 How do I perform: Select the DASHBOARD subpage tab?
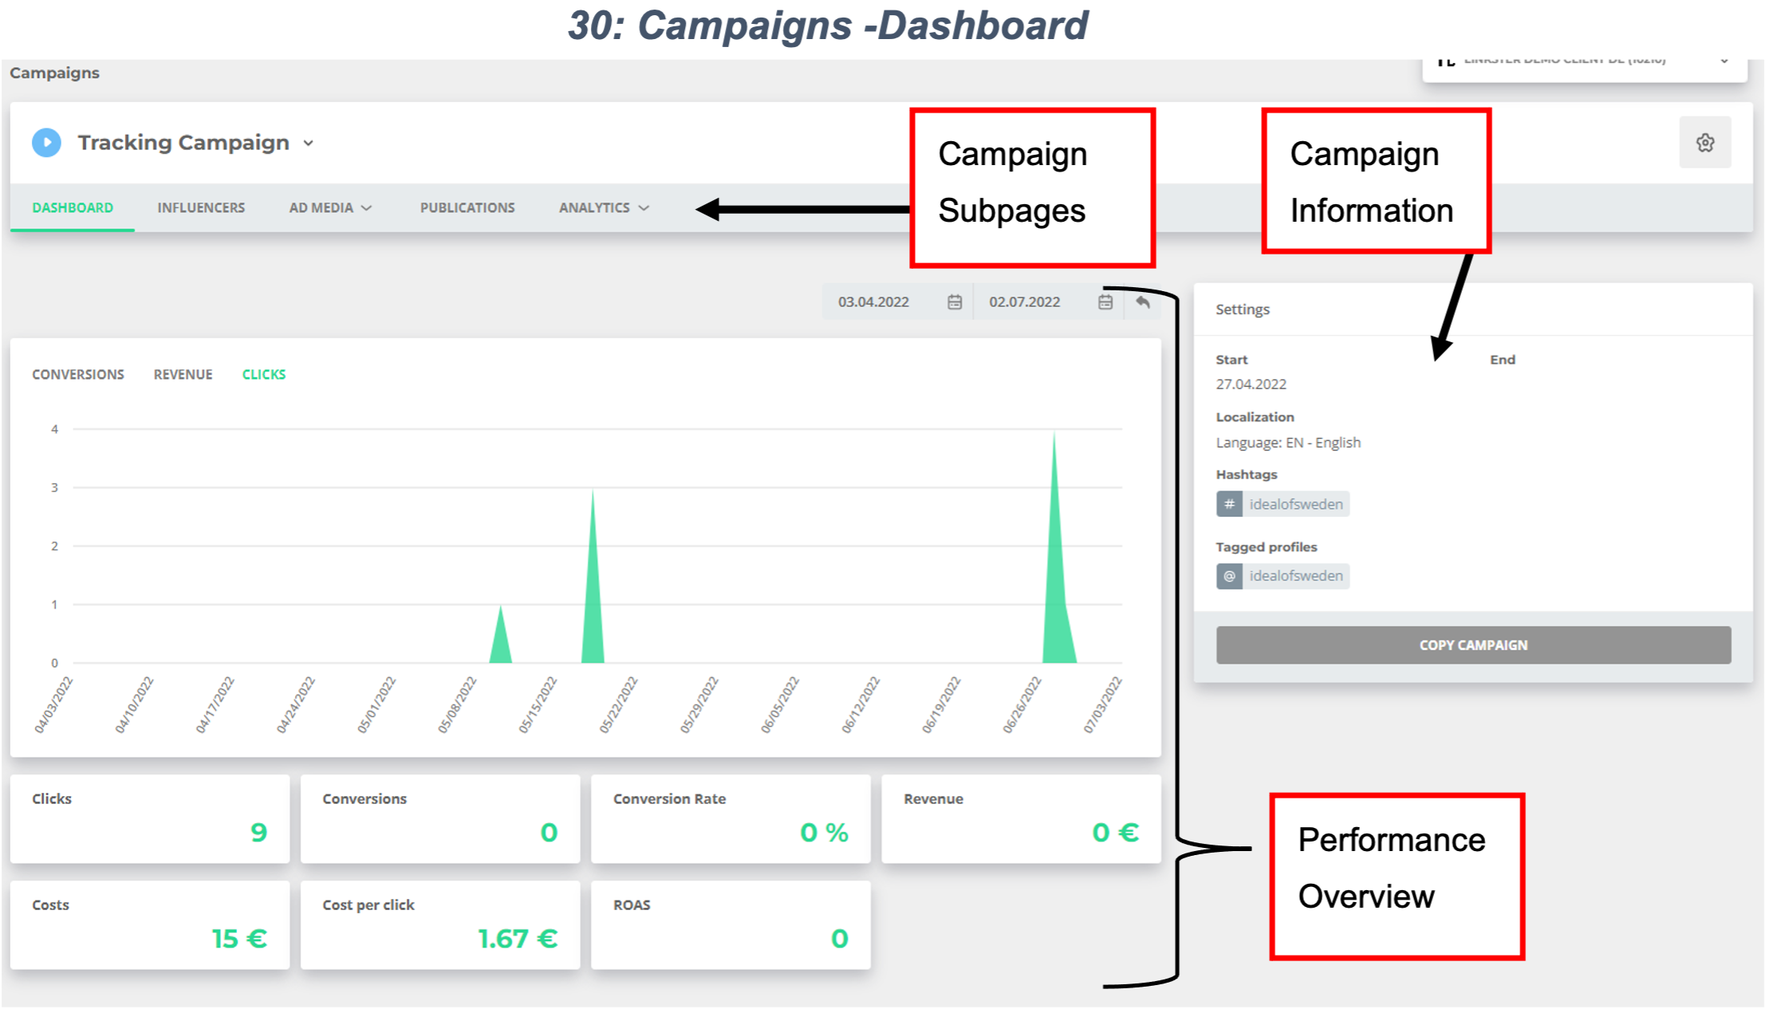coord(72,207)
